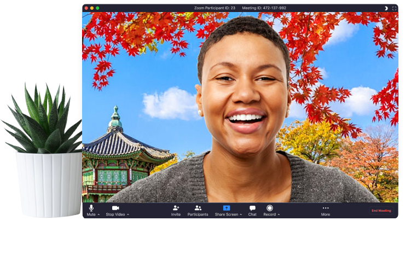The image size is (405, 261).
Task: Open the Participants panel icon
Action: [x=198, y=208]
